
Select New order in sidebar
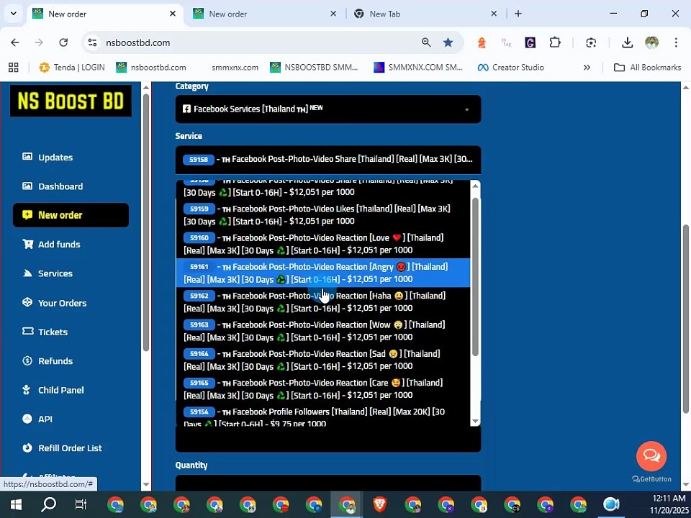(71, 215)
